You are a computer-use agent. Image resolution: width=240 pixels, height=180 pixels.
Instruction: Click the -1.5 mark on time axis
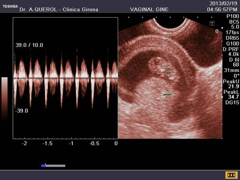tap(48, 144)
